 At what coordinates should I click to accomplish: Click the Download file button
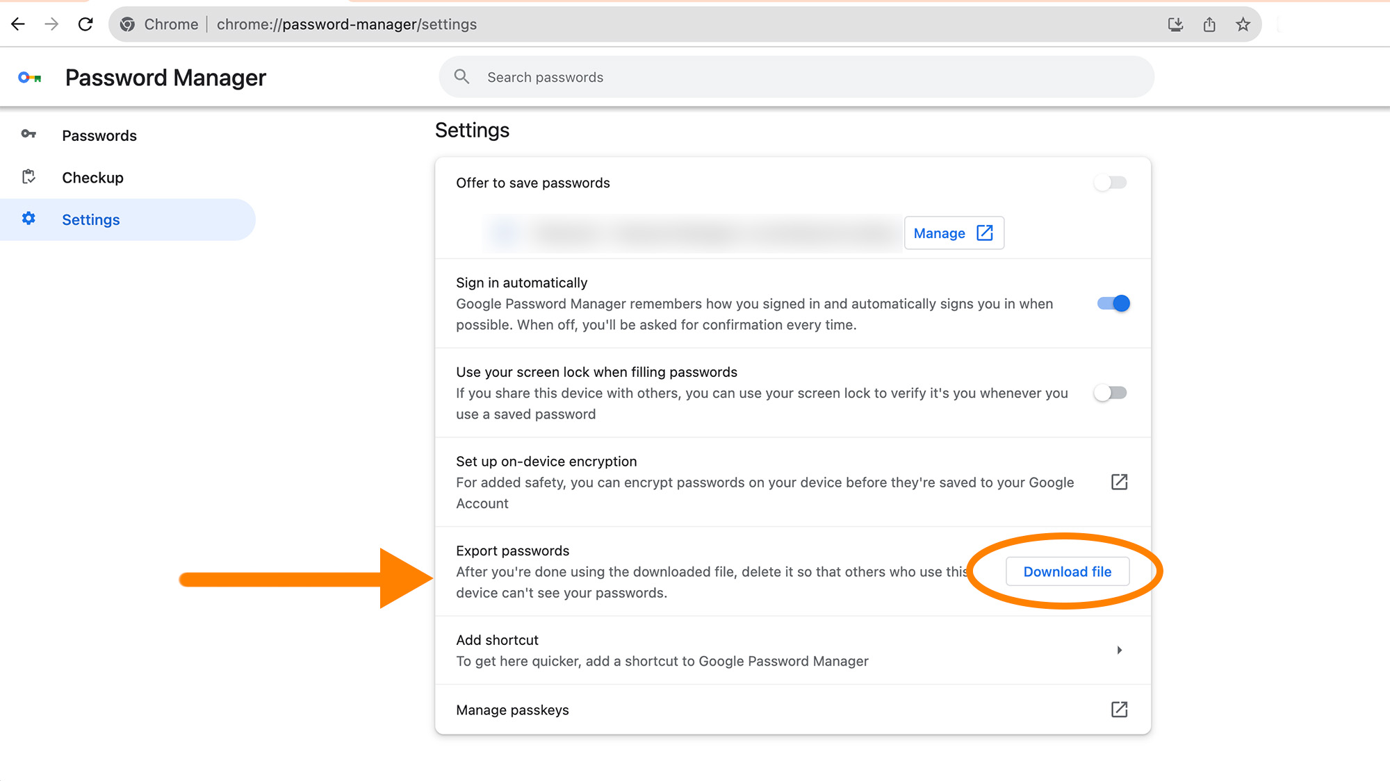pyautogui.click(x=1067, y=571)
